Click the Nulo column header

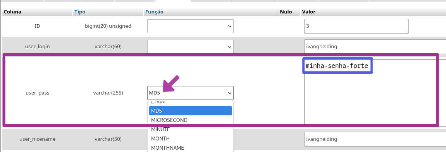pyautogui.click(x=286, y=12)
